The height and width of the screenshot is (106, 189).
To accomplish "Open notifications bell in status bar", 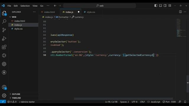I will click(185, 102).
